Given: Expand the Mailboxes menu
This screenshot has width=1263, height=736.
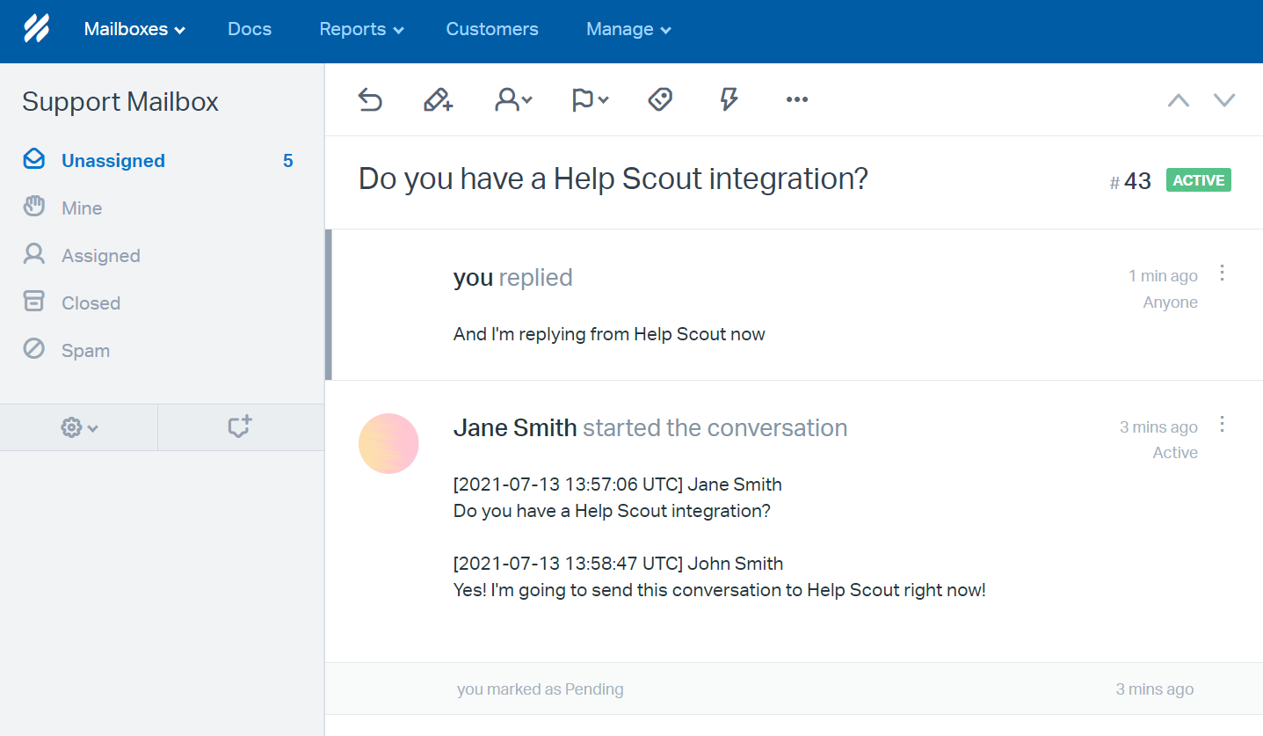Looking at the screenshot, I should point(134,29).
